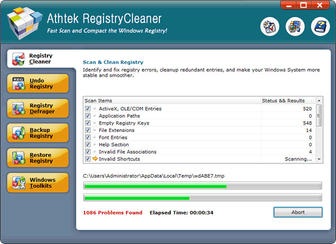Abort the registry scan
The image size is (336, 244).
[298, 213]
